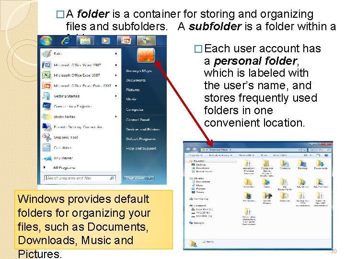Select Favorites in Explorer navigation pane

[197, 161]
